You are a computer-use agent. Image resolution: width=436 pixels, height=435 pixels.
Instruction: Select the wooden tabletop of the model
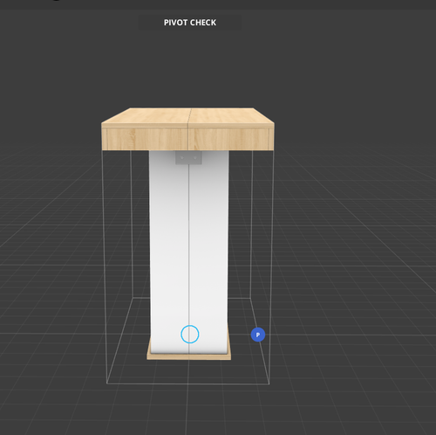point(187,129)
